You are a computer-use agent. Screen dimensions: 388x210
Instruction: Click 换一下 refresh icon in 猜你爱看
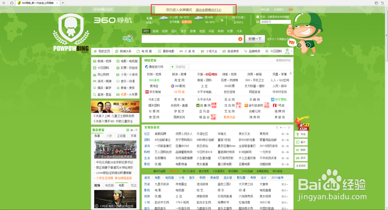[x=128, y=130]
